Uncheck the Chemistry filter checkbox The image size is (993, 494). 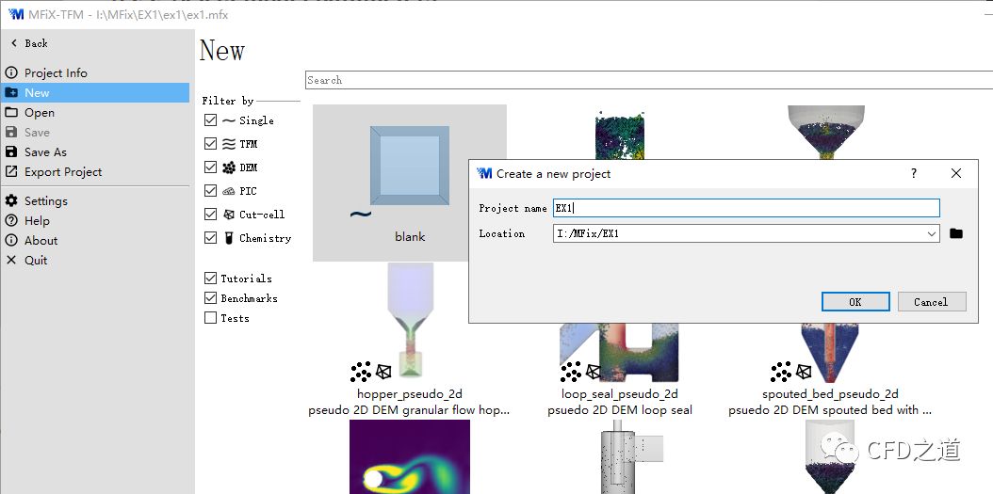(211, 238)
